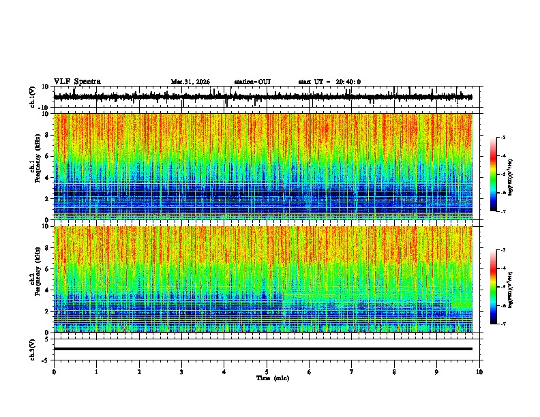540x417 pixels.
Task: Click the "station=OUI" label
Action: pos(252,82)
